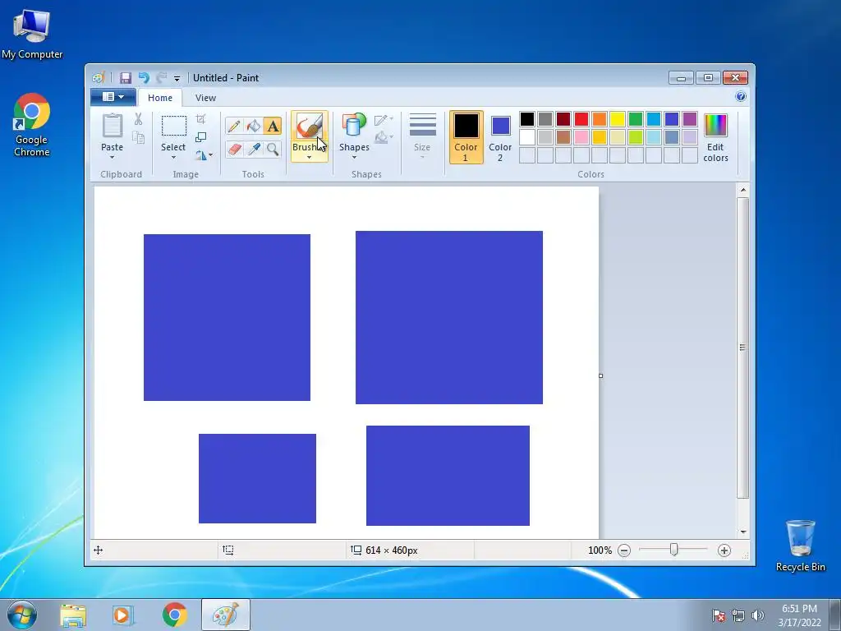Click the Redo arrow in title bar
The height and width of the screenshot is (631, 841).
(161, 78)
